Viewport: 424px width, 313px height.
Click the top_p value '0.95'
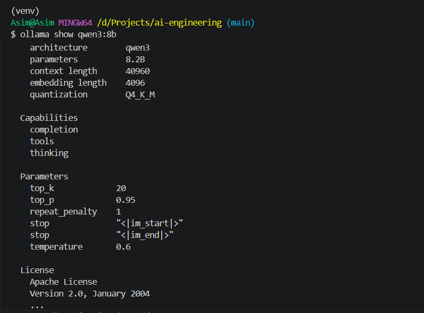(x=126, y=200)
